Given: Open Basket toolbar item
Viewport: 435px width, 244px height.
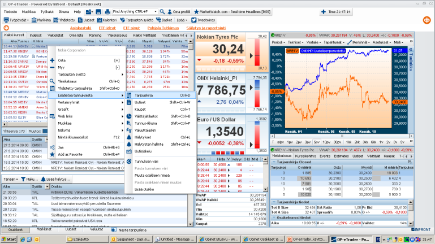Looking at the screenshot, I should click(x=164, y=20).
